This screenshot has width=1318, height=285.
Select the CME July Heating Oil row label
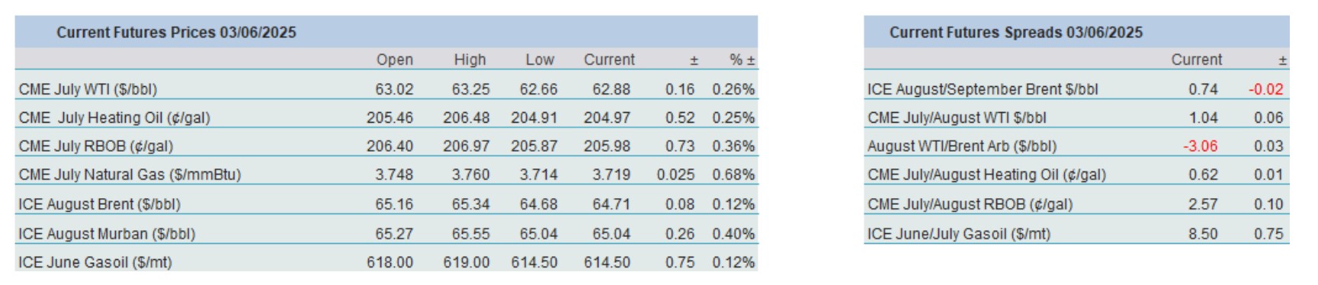pos(114,117)
